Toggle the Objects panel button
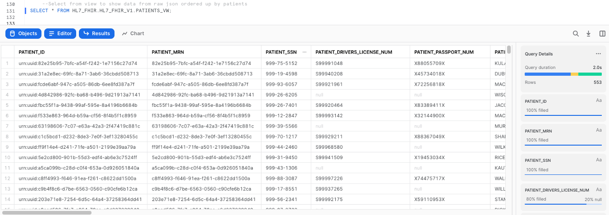609x215 pixels. (23, 33)
